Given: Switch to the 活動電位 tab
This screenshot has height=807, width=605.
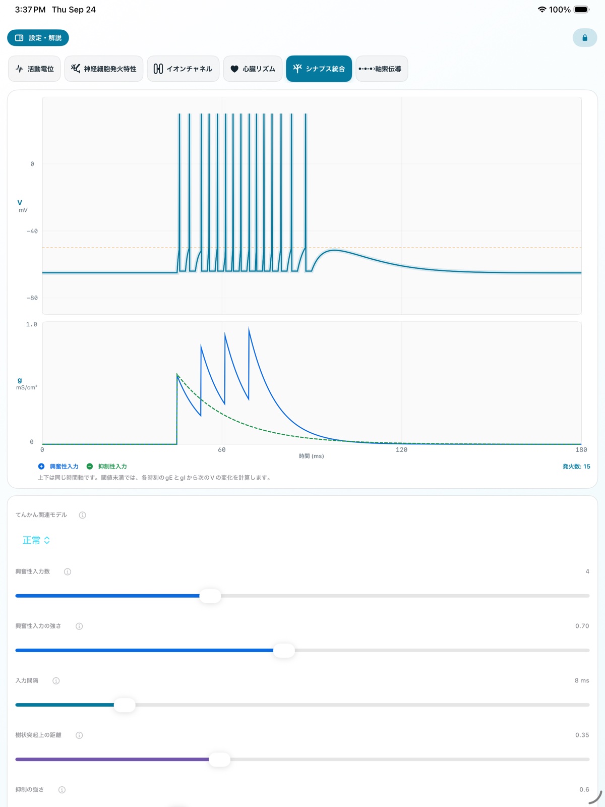Looking at the screenshot, I should 34,69.
